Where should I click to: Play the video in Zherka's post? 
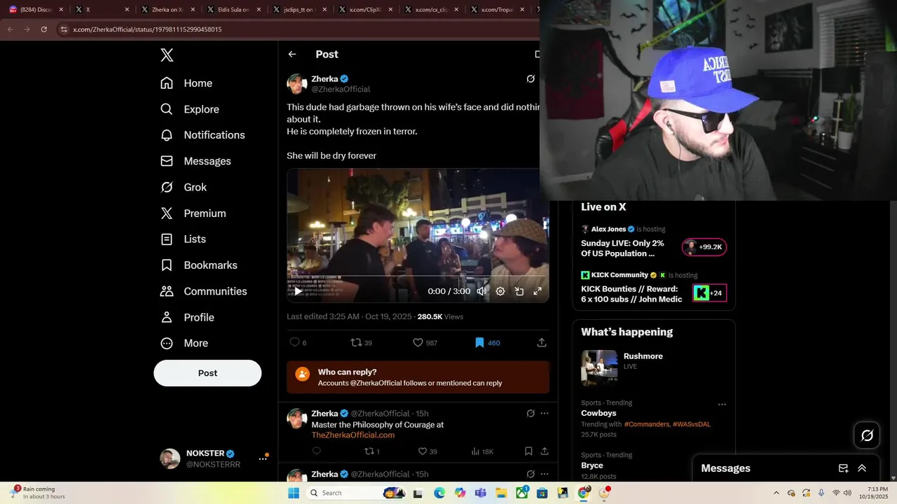297,291
